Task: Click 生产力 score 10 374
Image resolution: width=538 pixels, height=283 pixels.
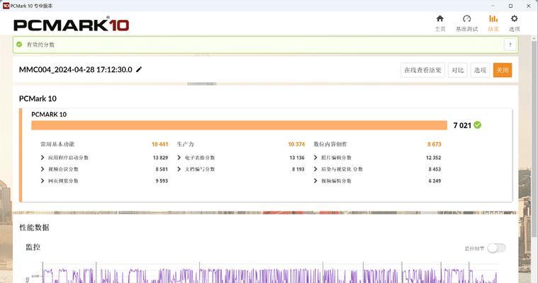Action: pos(296,144)
